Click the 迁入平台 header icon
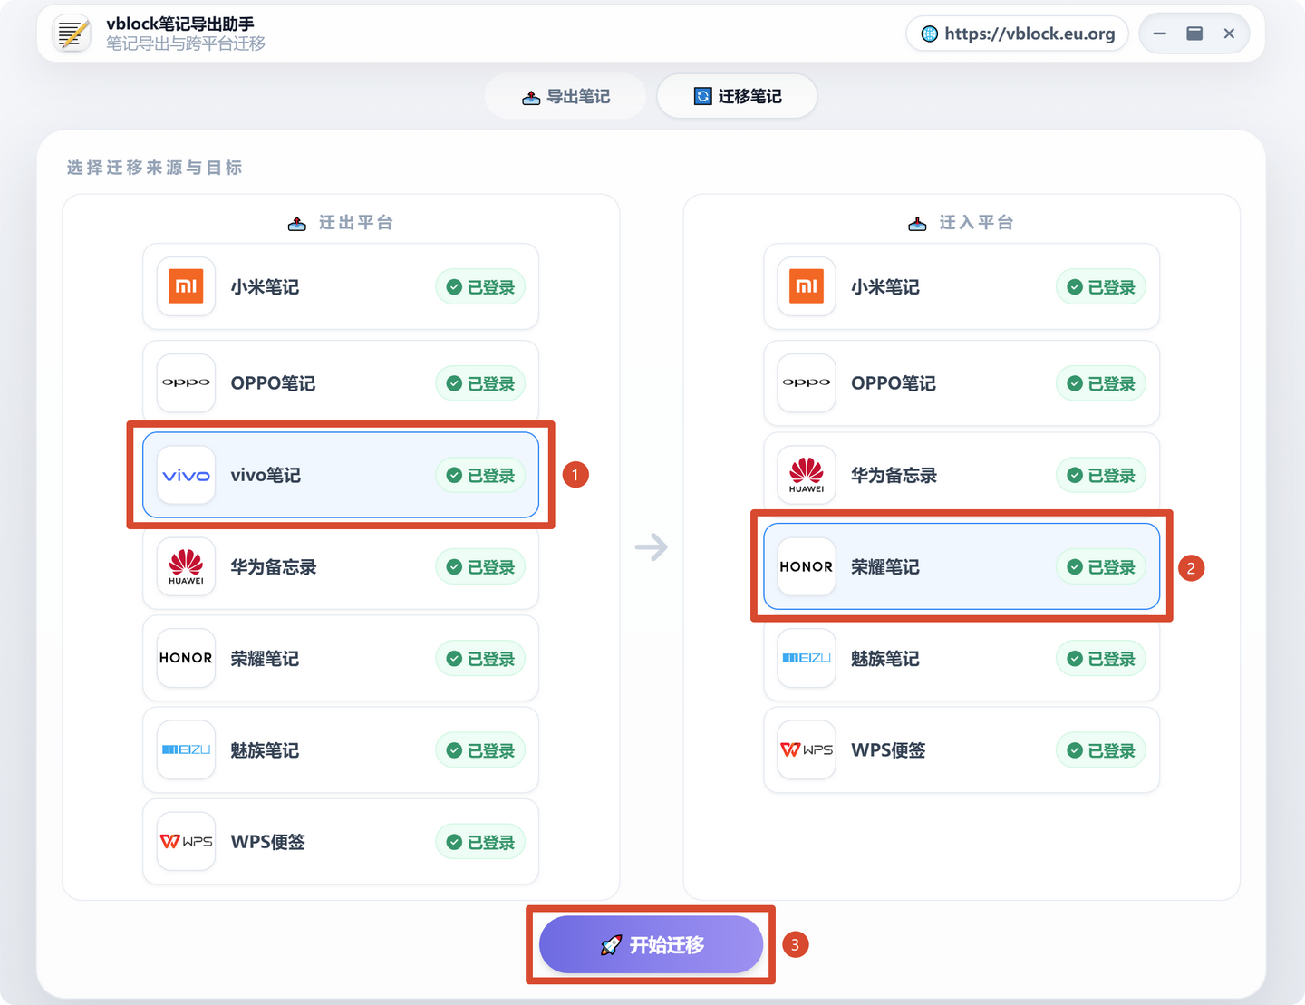The height and width of the screenshot is (1005, 1305). pos(917,224)
